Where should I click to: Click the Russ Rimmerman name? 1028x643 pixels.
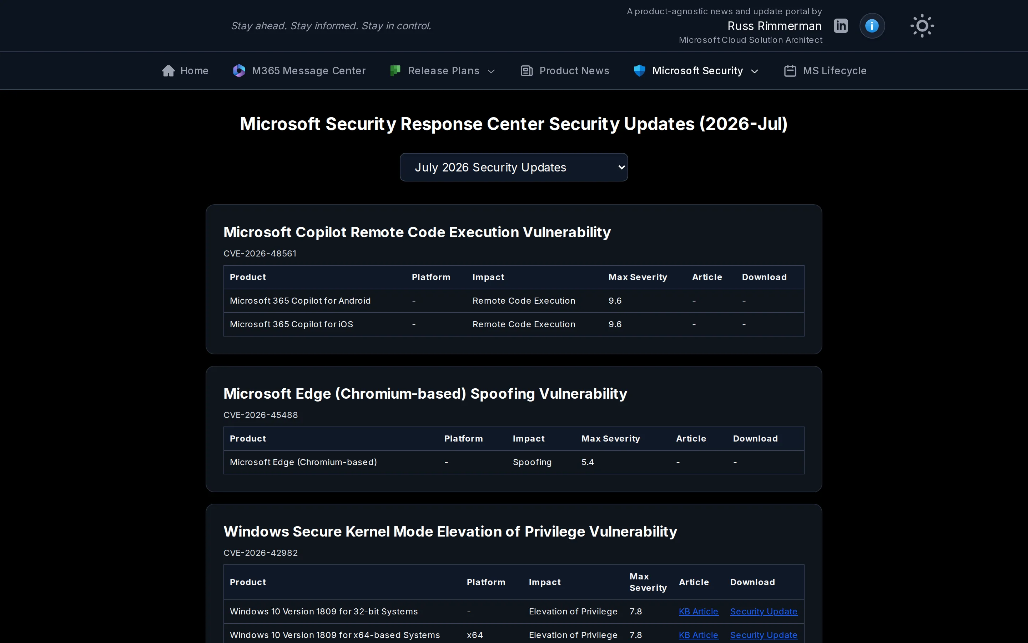pyautogui.click(x=775, y=26)
